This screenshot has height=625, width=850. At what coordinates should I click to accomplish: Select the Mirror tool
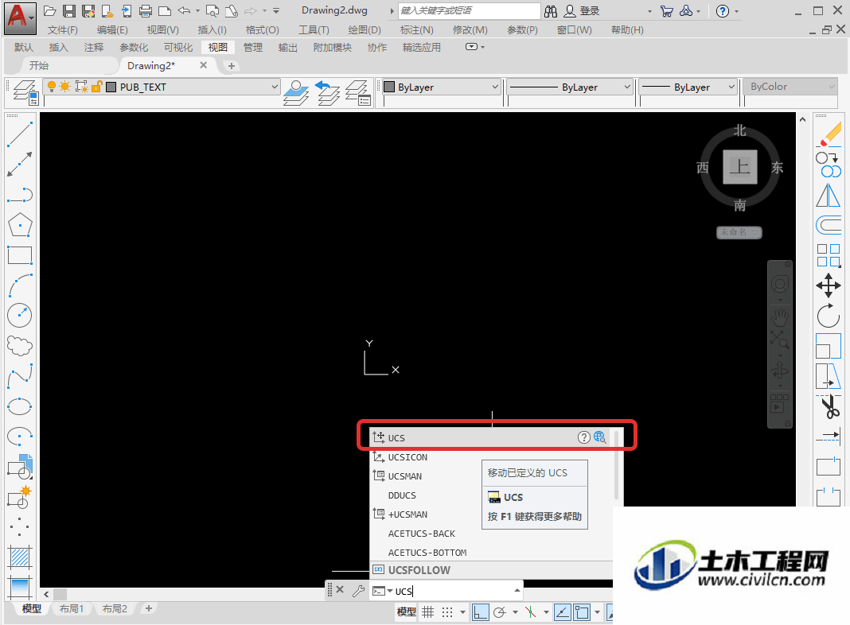coord(829,195)
